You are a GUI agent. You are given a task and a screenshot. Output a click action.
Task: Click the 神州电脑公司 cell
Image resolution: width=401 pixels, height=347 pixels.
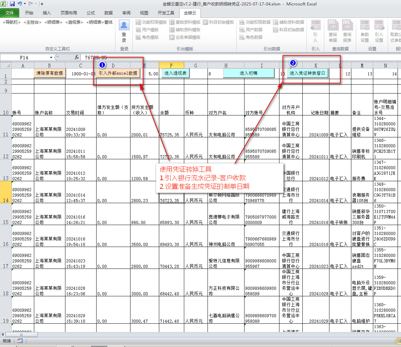coord(226,236)
